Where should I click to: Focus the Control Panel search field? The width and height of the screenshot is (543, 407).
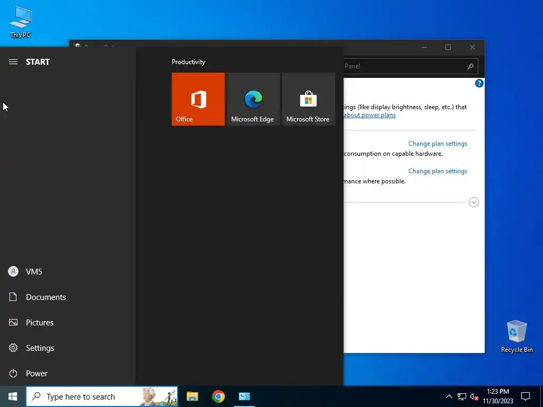(411, 66)
